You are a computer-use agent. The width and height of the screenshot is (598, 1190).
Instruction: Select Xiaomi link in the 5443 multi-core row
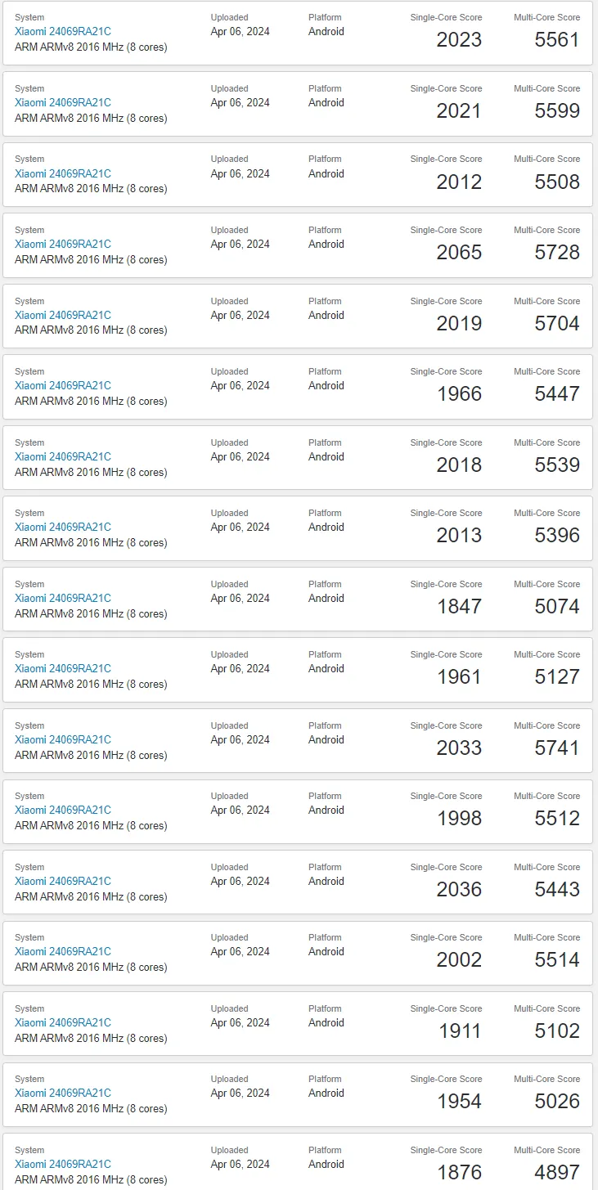point(63,881)
